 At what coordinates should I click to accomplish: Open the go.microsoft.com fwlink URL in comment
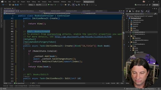pos(83,37)
